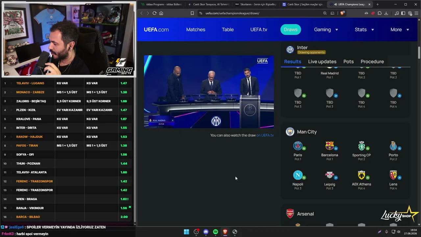
Task: Switch to the Live updates tab
Action: click(x=322, y=62)
